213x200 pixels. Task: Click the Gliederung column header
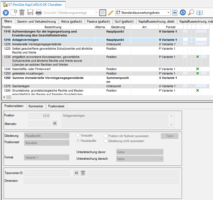[x=118, y=27]
